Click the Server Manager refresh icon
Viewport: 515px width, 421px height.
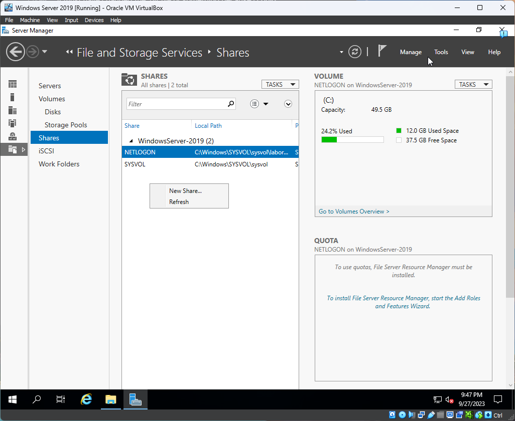pos(355,52)
